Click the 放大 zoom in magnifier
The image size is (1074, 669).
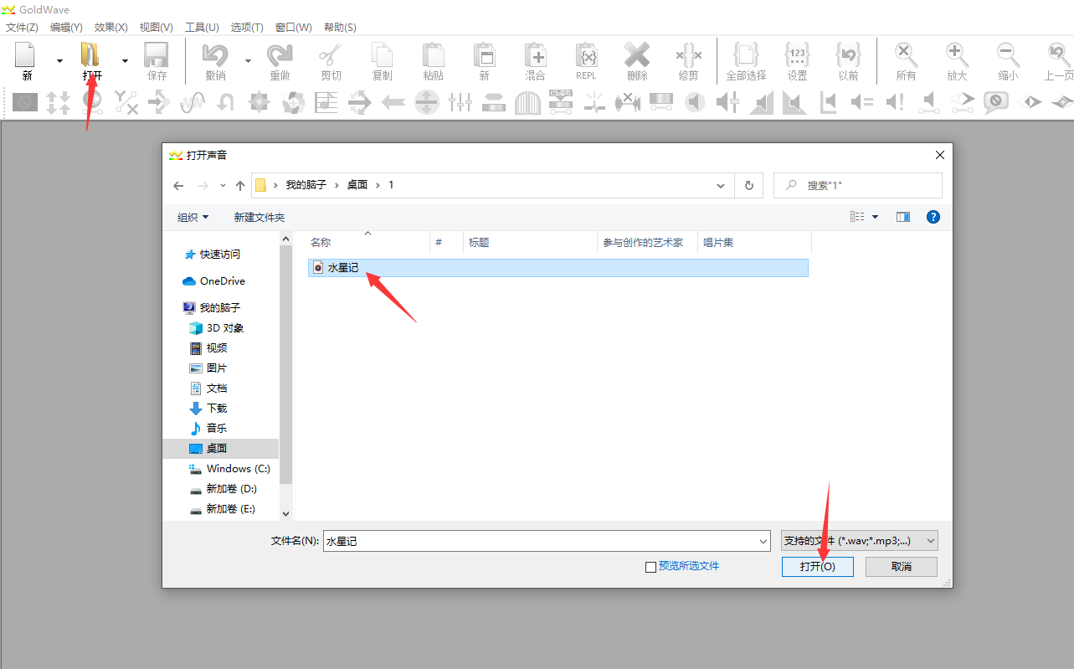click(957, 56)
